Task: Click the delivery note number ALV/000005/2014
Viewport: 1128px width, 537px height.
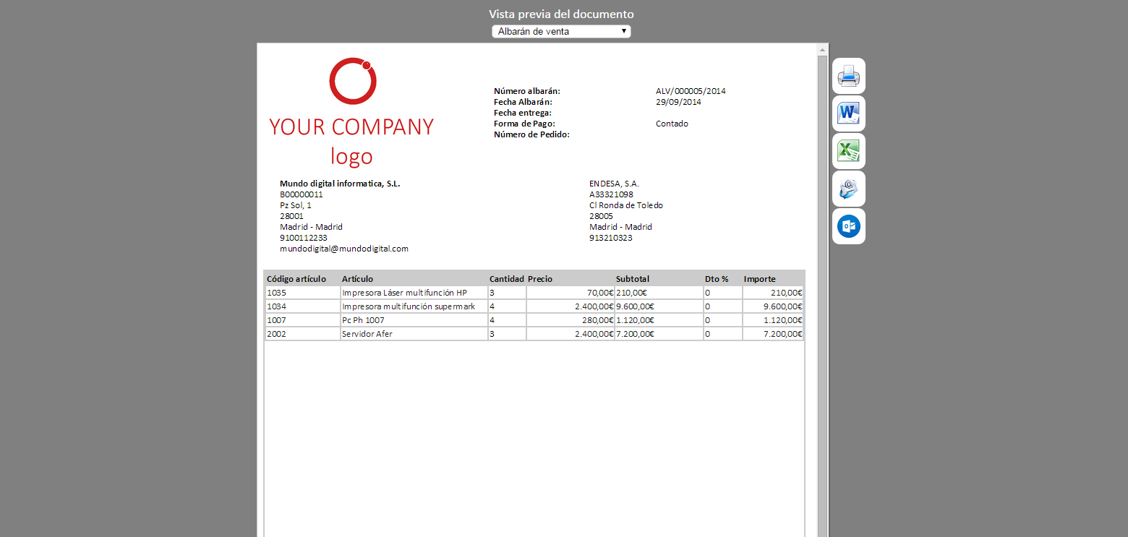Action: pos(691,91)
